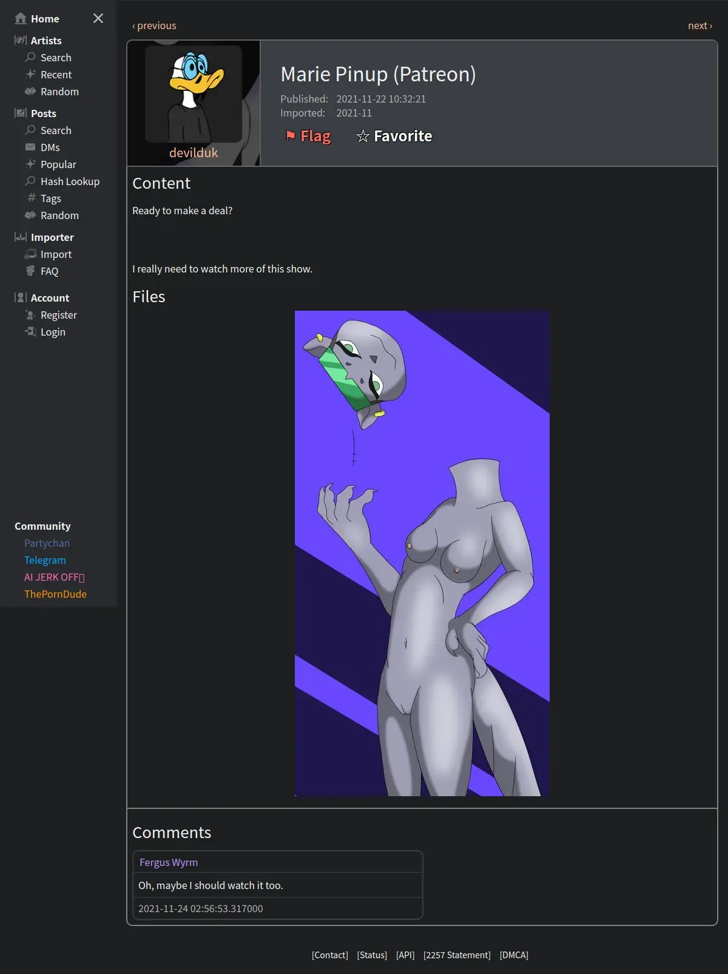Viewport: 728px width, 974px height.
Task: Open the Status footer link
Action: (372, 955)
